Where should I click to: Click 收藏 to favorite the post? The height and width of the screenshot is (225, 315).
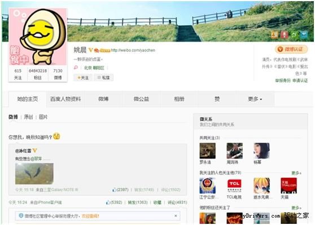click(158, 202)
